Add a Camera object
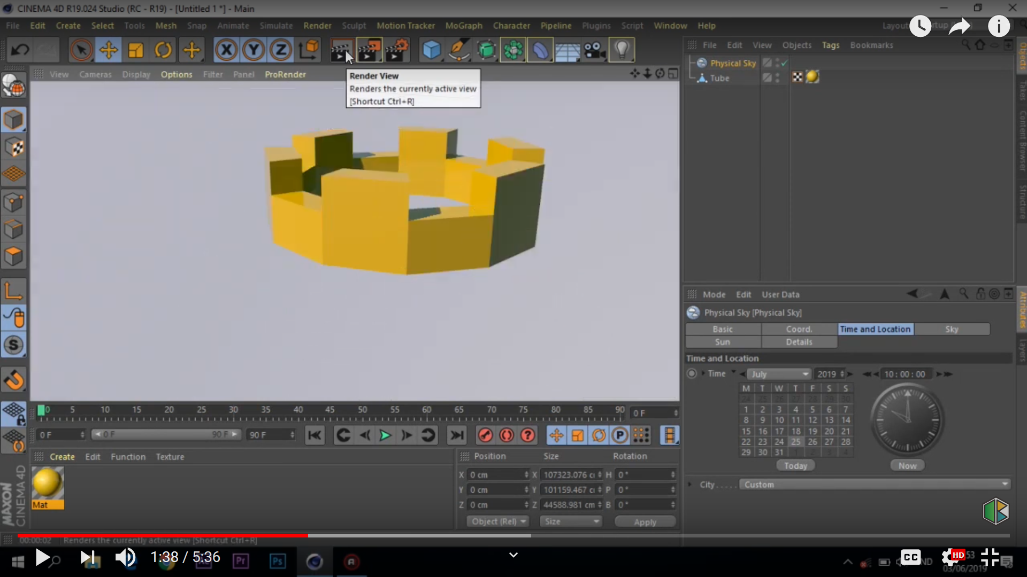The width and height of the screenshot is (1027, 577). (594, 50)
